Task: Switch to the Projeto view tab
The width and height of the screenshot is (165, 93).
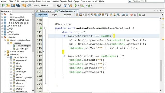Action: (x=54, y=15)
